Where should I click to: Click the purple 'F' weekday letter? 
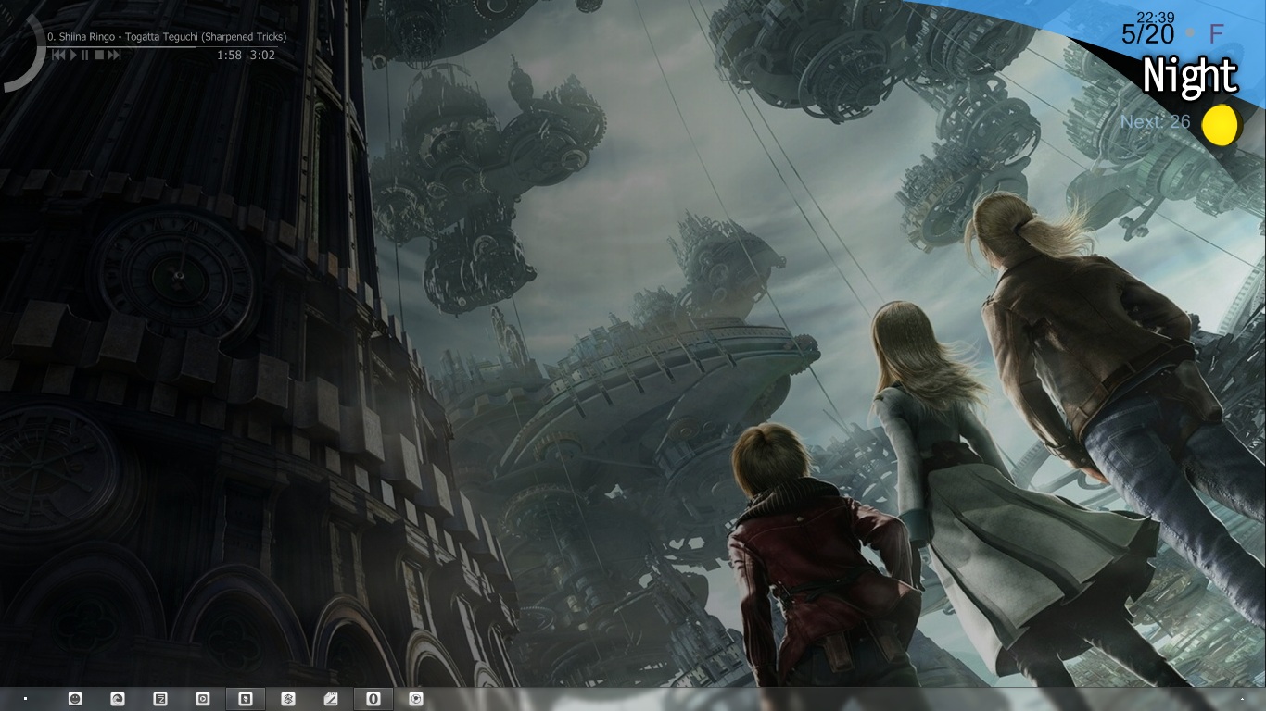click(x=1217, y=34)
